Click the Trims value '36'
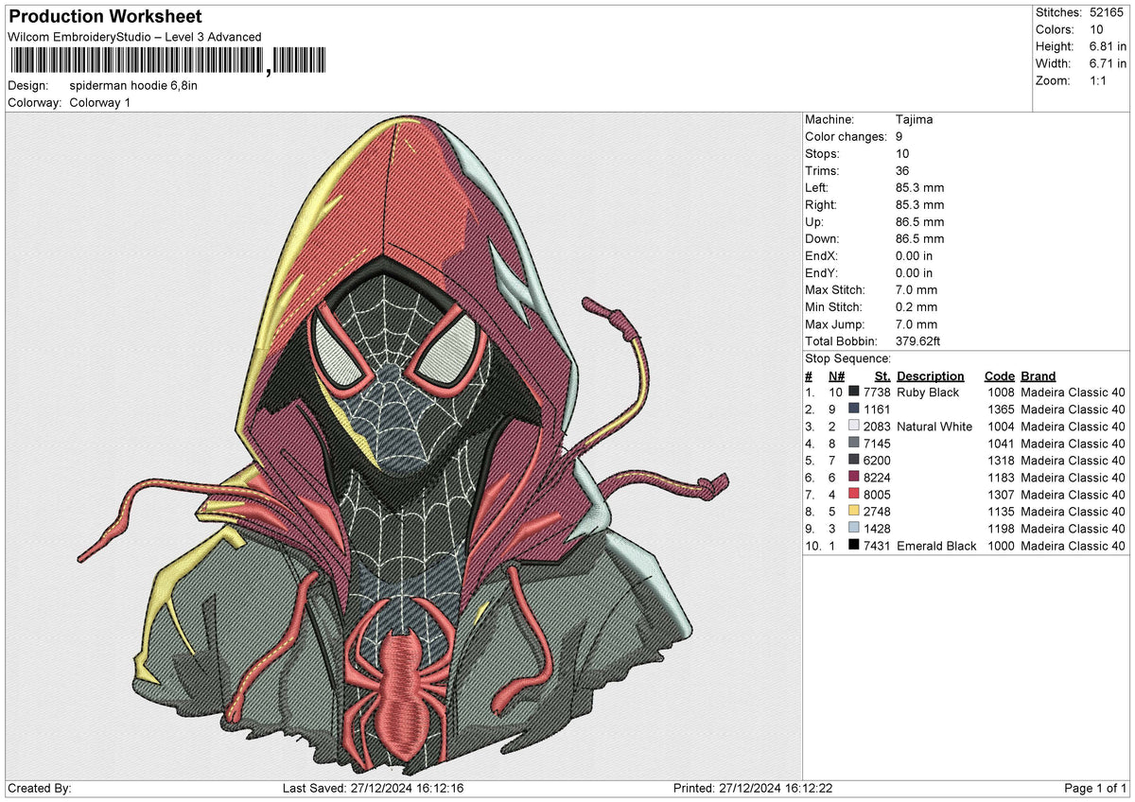The height and width of the screenshot is (802, 1135). click(903, 171)
